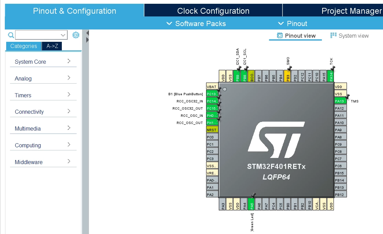Click the NRST pin

pyautogui.click(x=212, y=130)
